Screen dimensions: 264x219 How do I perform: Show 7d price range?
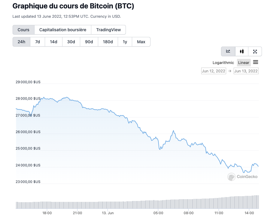[x=38, y=42]
